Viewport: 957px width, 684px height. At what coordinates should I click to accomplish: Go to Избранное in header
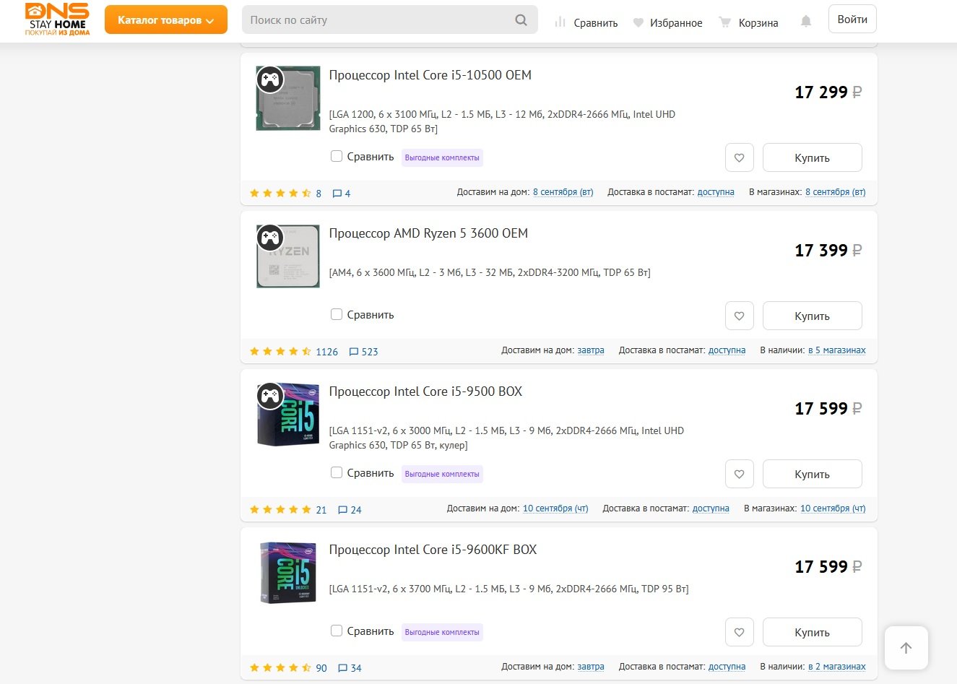pos(667,23)
